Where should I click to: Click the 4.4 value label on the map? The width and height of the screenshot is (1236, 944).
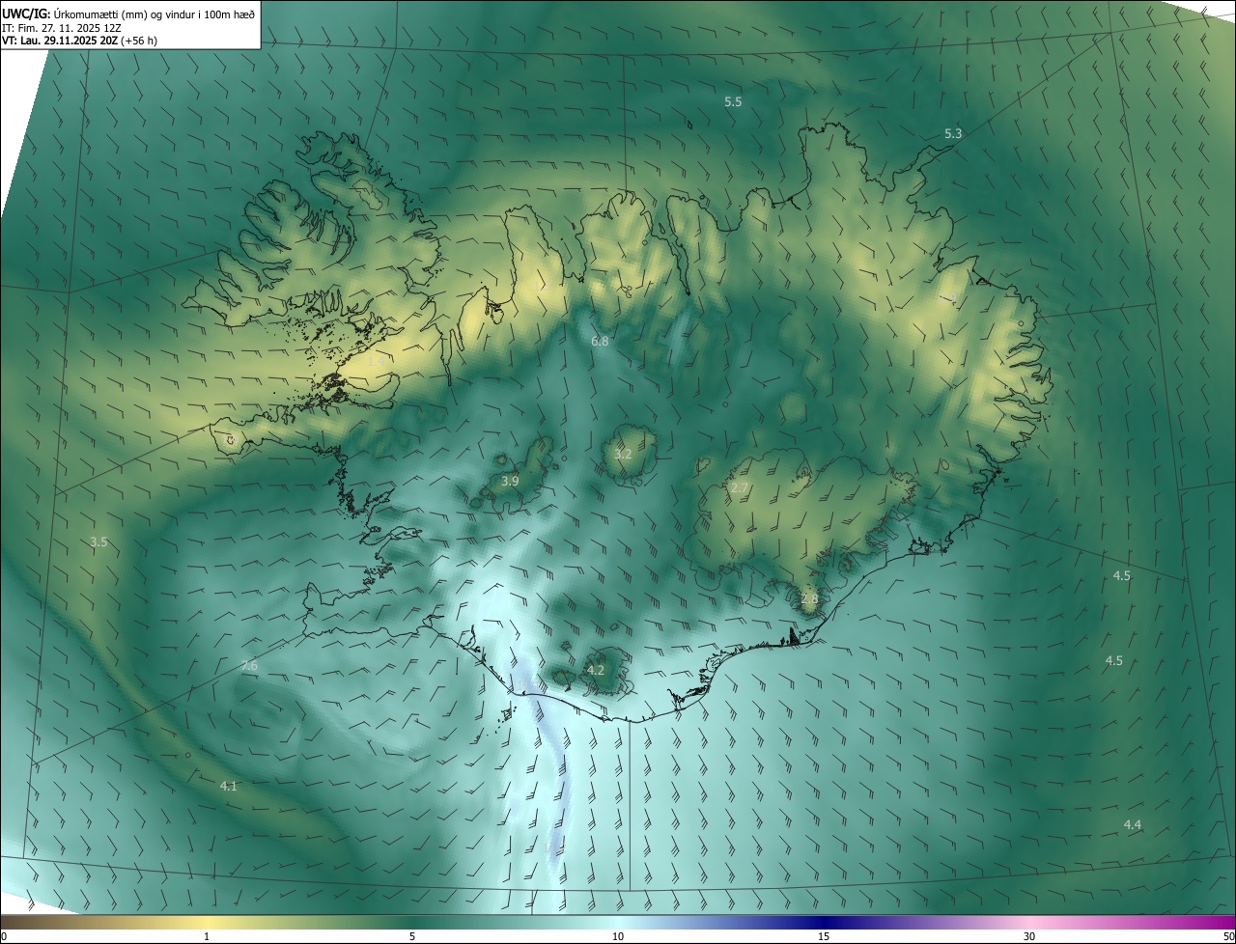coord(1133,824)
